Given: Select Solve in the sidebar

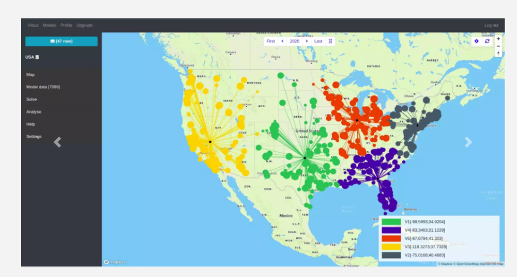Looking at the screenshot, I should [32, 100].
